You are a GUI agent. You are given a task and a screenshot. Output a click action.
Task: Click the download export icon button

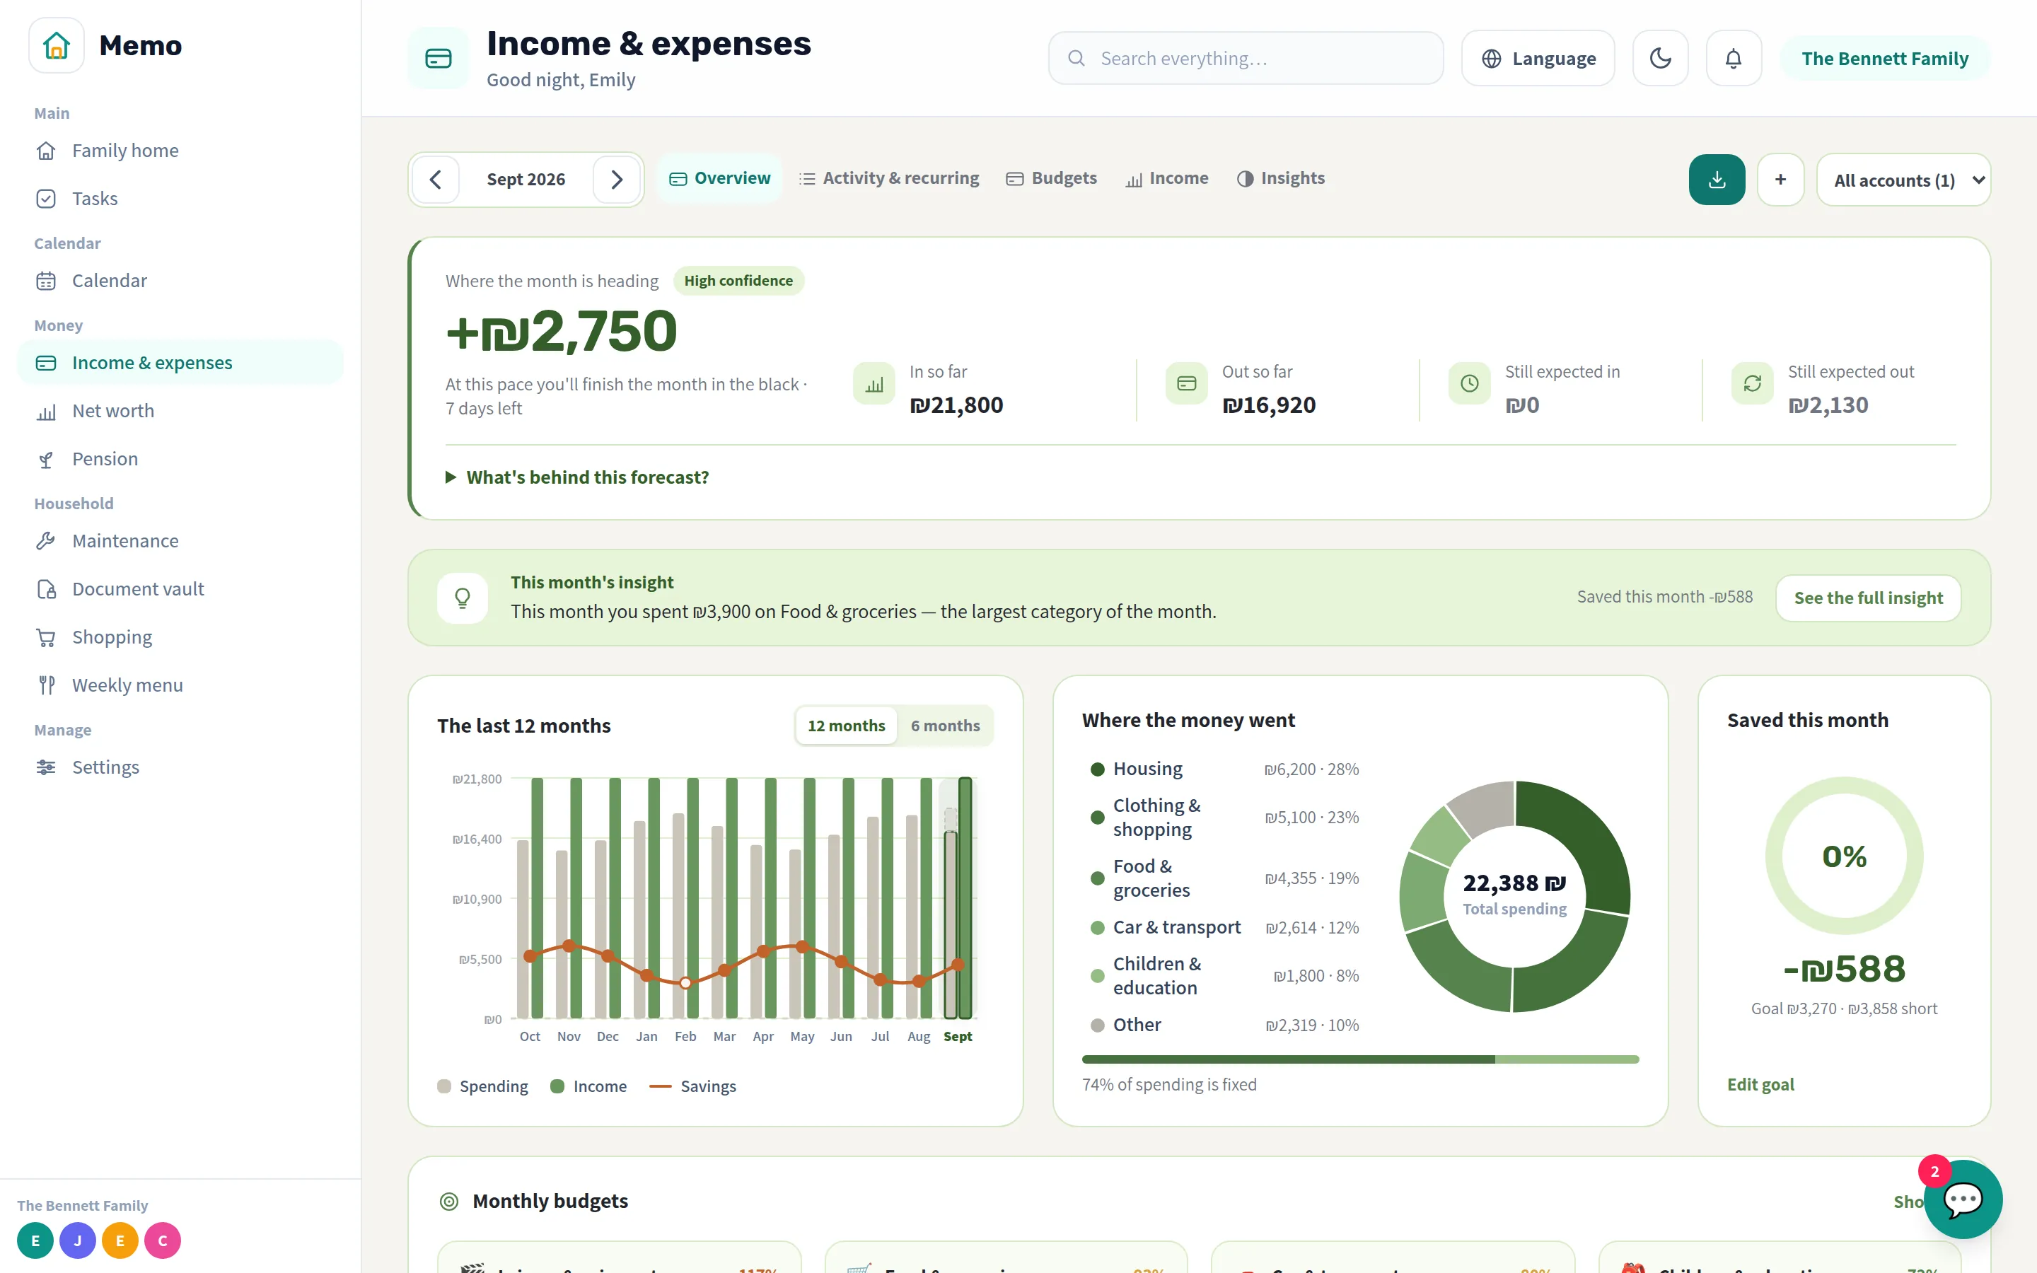pos(1717,180)
